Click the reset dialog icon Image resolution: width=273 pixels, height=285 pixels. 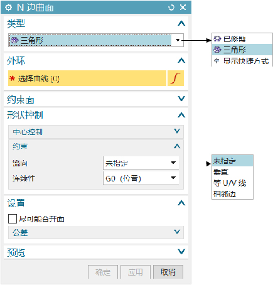(171, 8)
